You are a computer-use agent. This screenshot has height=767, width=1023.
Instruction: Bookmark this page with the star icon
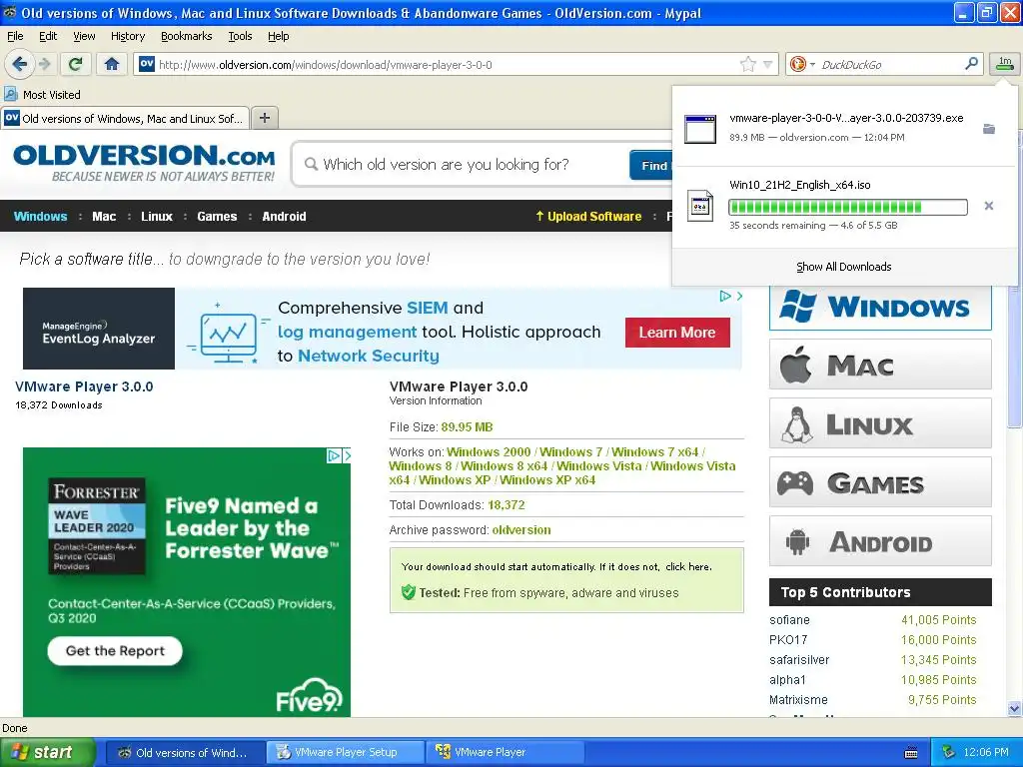(x=747, y=64)
